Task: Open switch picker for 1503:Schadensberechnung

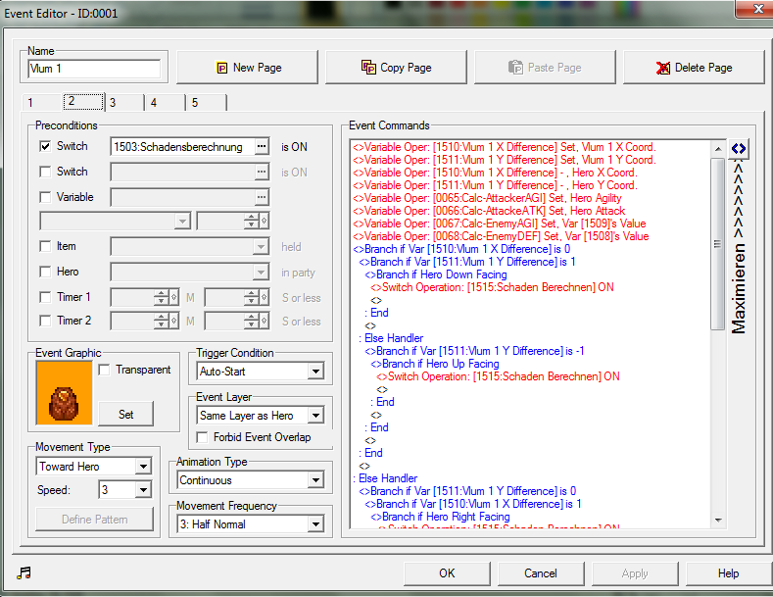Action: 261,147
